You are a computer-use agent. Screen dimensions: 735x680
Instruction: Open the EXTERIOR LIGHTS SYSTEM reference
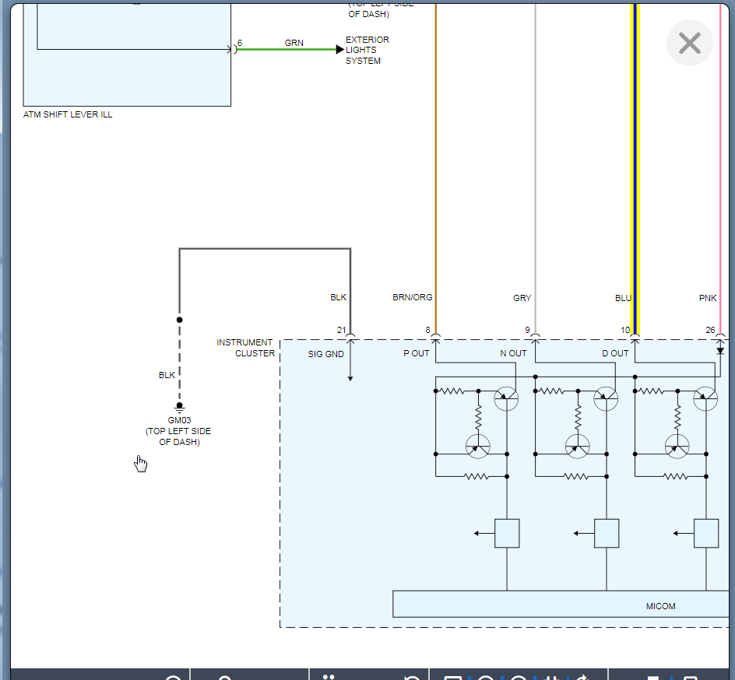coord(367,50)
